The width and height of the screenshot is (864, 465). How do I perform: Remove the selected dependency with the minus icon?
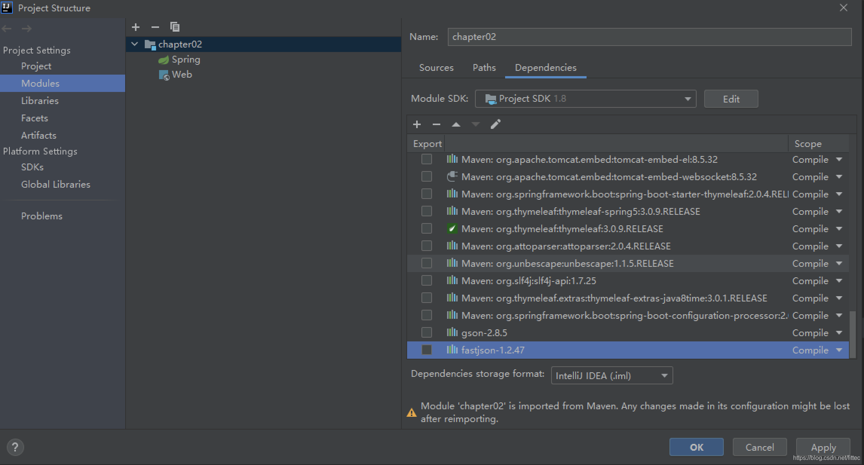click(x=436, y=124)
